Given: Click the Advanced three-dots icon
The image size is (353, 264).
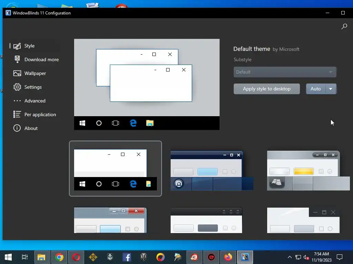Looking at the screenshot, I should click(x=17, y=101).
